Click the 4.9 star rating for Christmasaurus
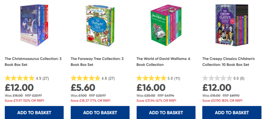This screenshot has height=119, width=262. coord(19,78)
